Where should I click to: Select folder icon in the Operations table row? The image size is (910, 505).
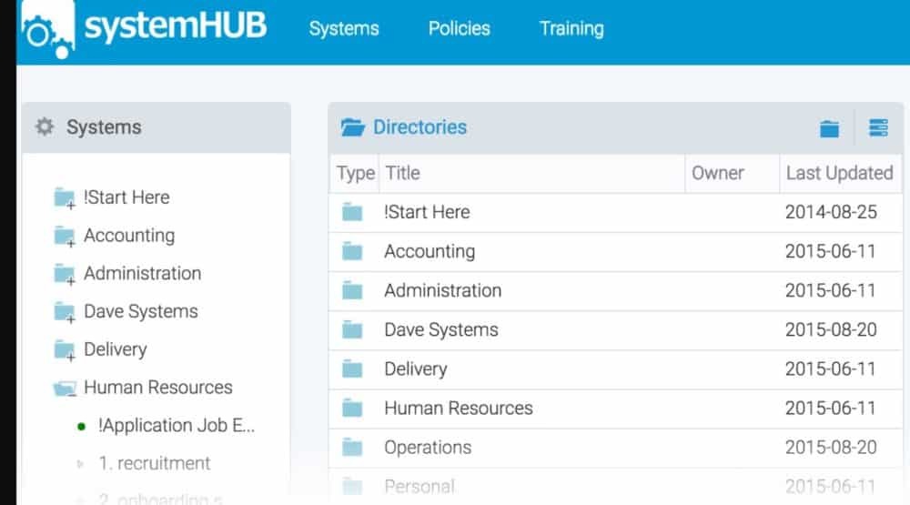tap(352, 448)
